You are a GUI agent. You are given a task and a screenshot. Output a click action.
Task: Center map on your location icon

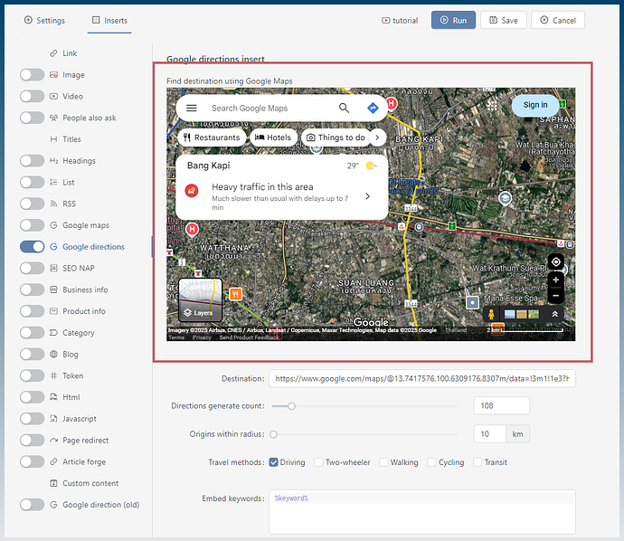556,262
